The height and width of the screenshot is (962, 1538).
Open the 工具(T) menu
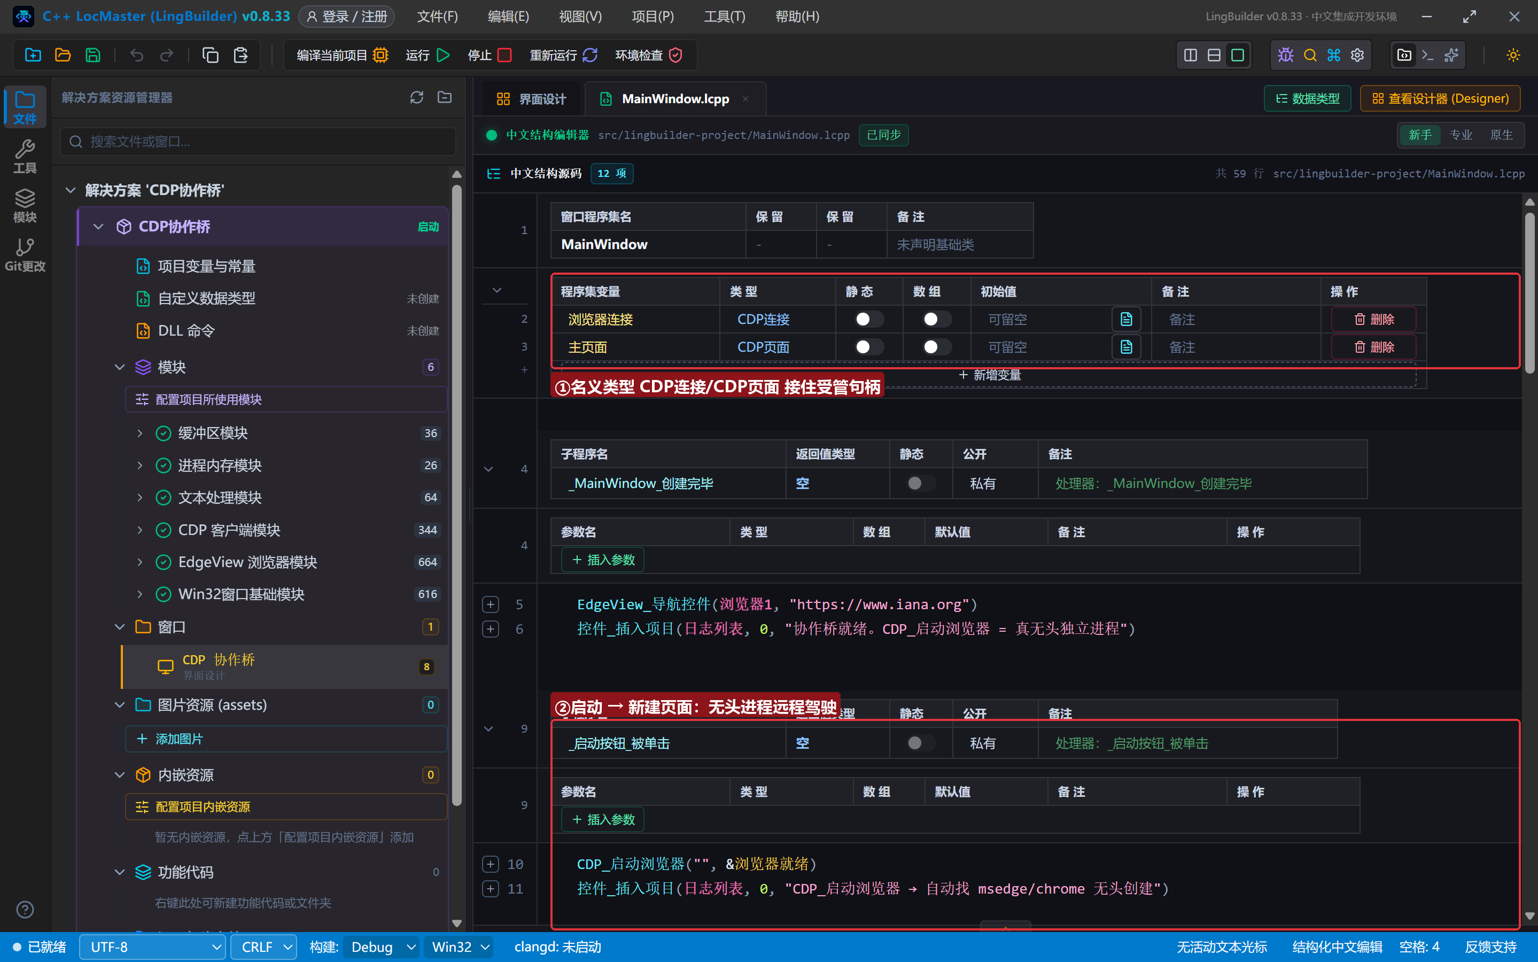(724, 17)
